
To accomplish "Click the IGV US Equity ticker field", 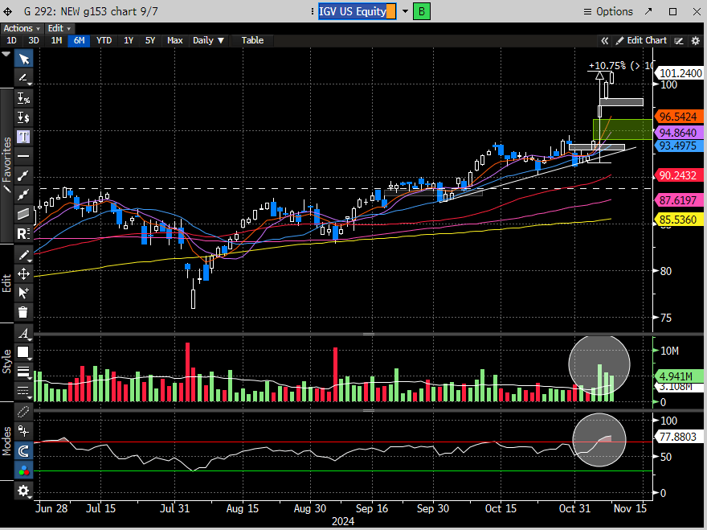I will (x=357, y=12).
